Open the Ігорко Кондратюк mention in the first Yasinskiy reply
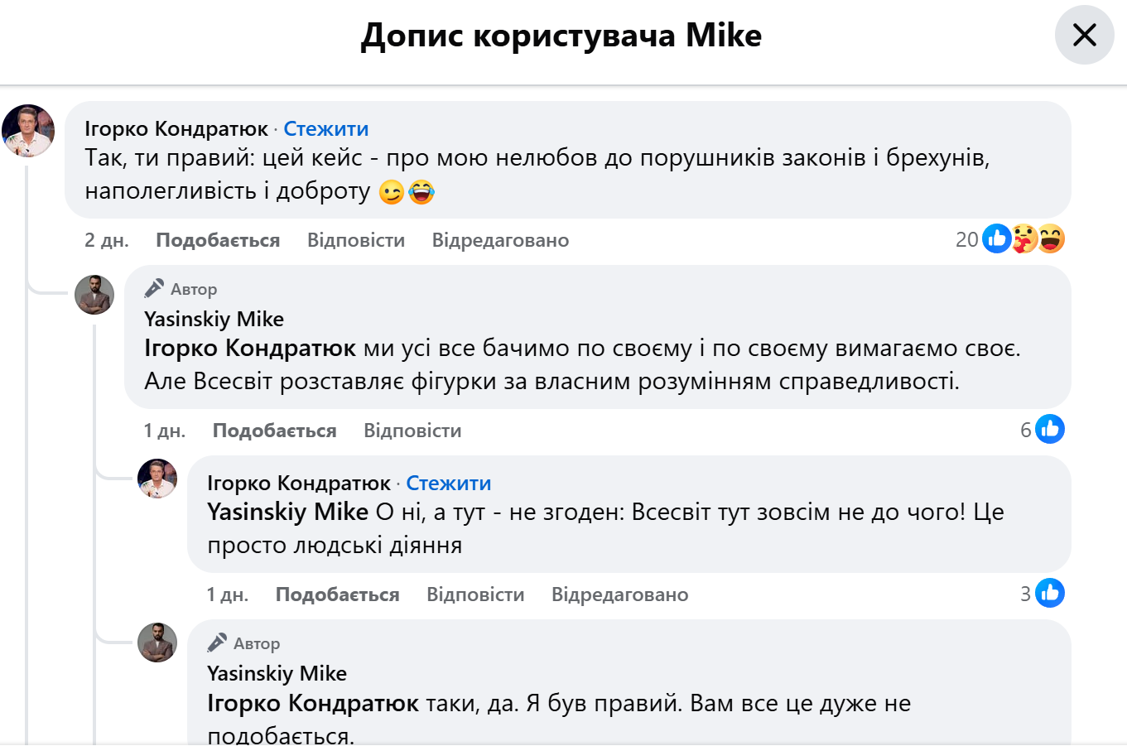 [x=250, y=349]
